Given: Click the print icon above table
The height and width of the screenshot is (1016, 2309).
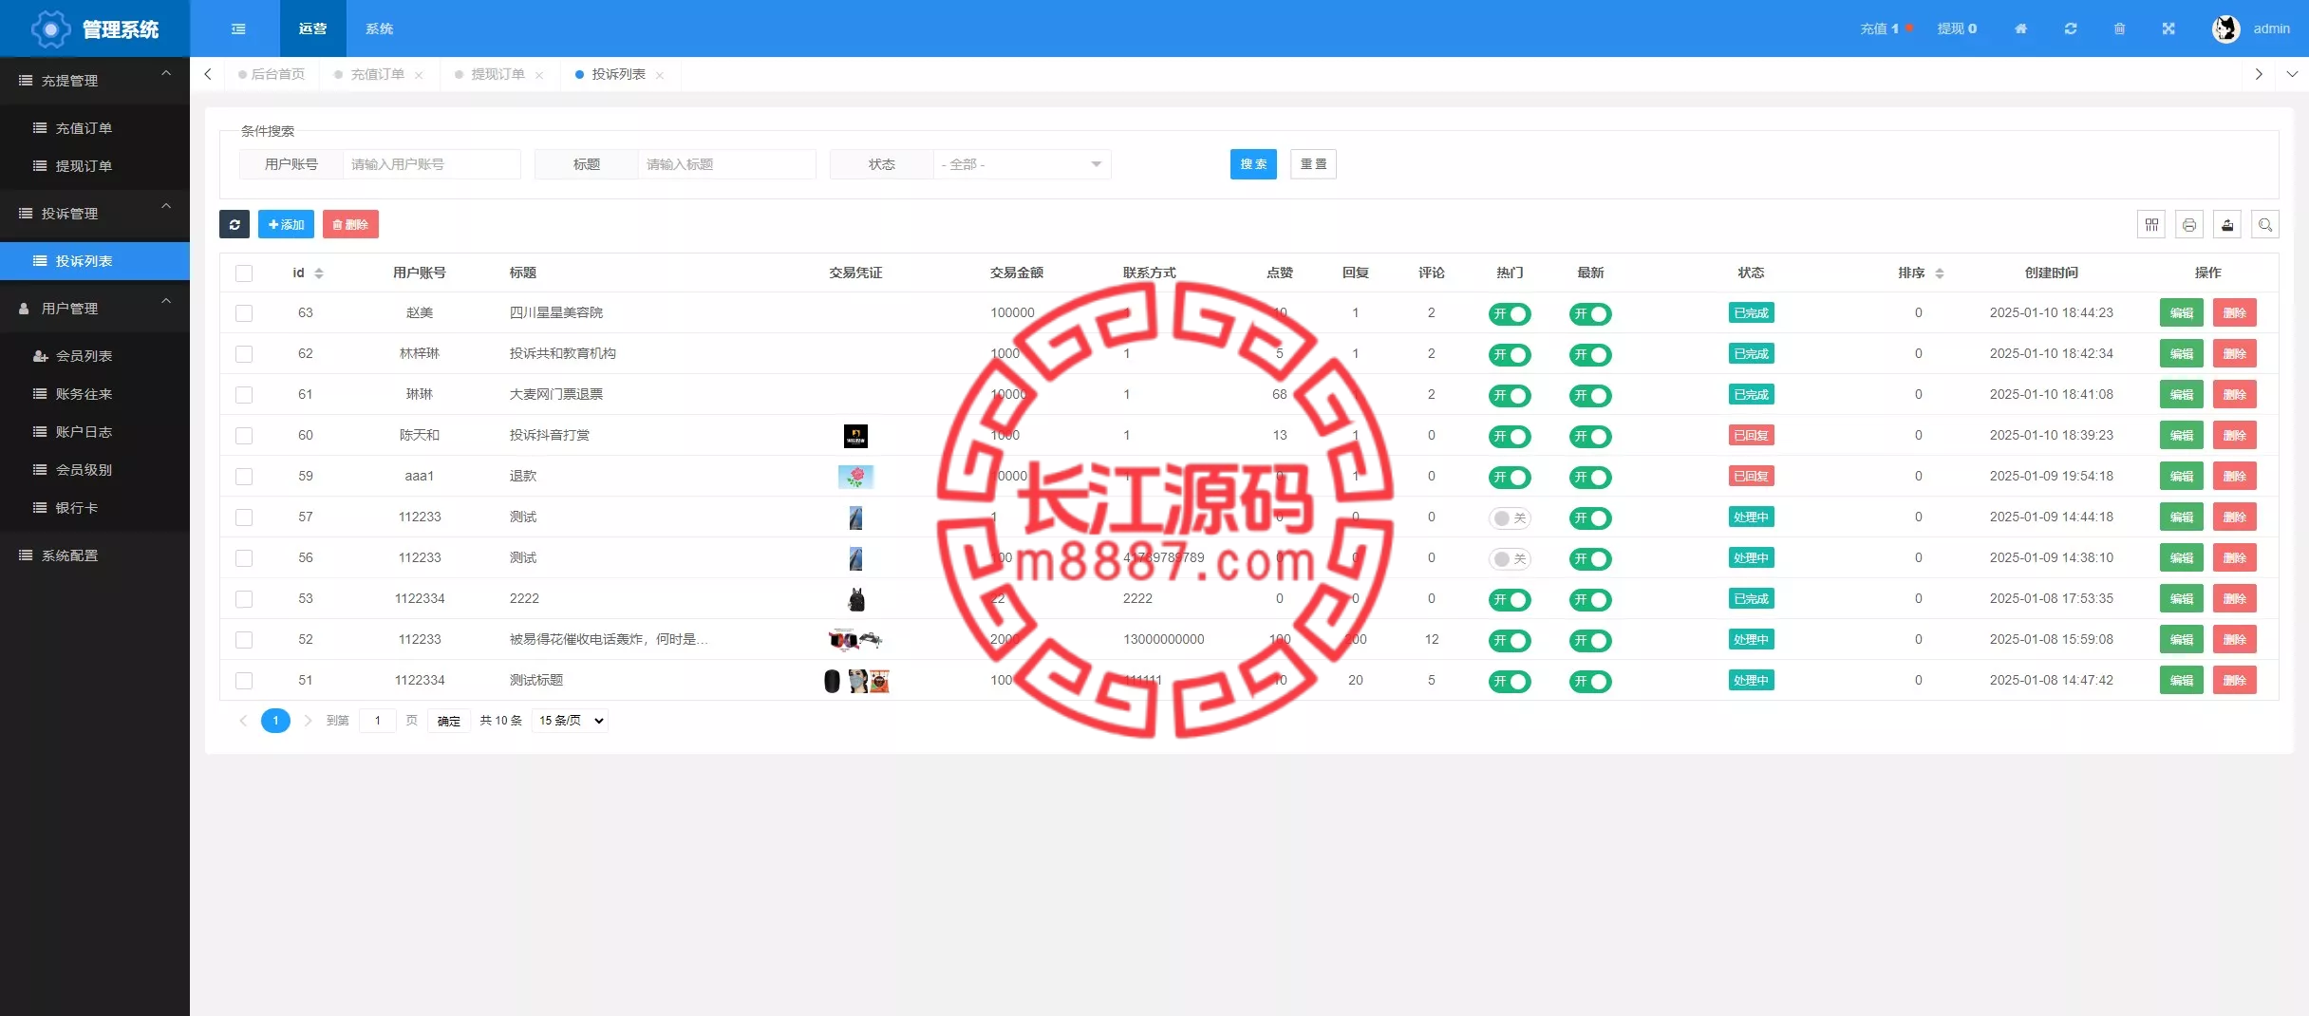Looking at the screenshot, I should click(2189, 224).
